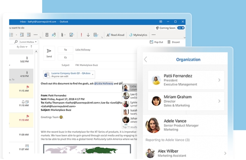This screenshot has width=246, height=160.
Task: Click the paperclip Attach File icon
Action: (x=62, y=35)
